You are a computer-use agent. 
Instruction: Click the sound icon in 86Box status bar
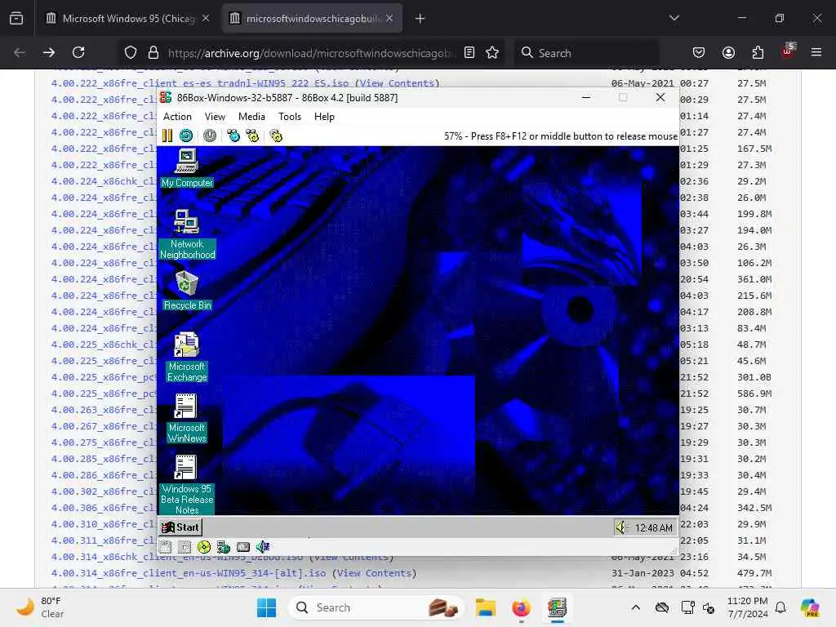pos(263,546)
